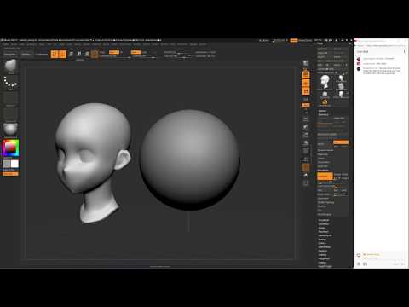
Task: Toggle the orange Zadd button
Action: 135,52
